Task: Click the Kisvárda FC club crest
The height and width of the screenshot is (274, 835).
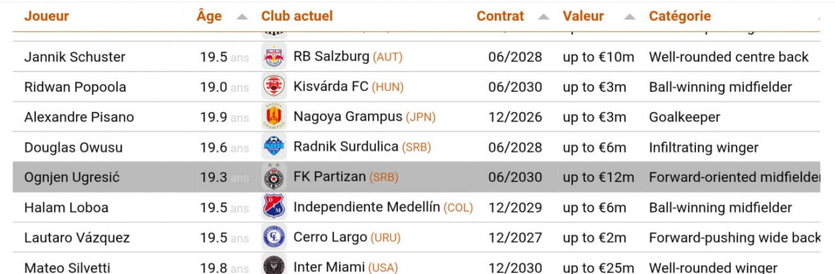Action: point(274,87)
